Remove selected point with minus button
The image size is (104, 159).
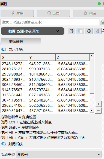click(x=98, y=111)
